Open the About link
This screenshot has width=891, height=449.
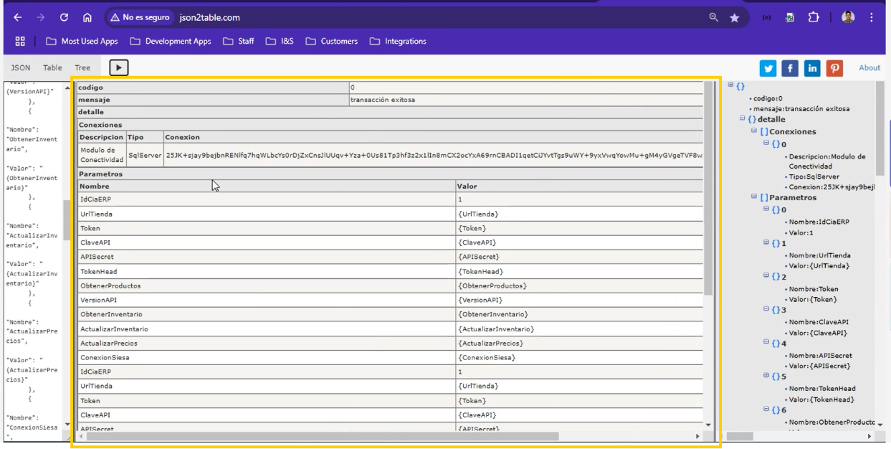click(869, 67)
